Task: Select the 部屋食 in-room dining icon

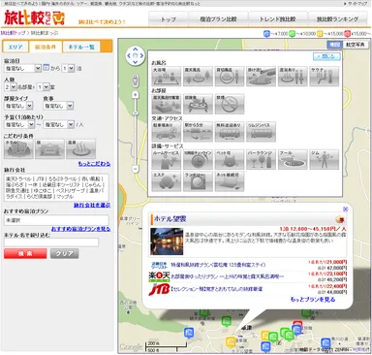Action: pyautogui.click(x=198, y=104)
